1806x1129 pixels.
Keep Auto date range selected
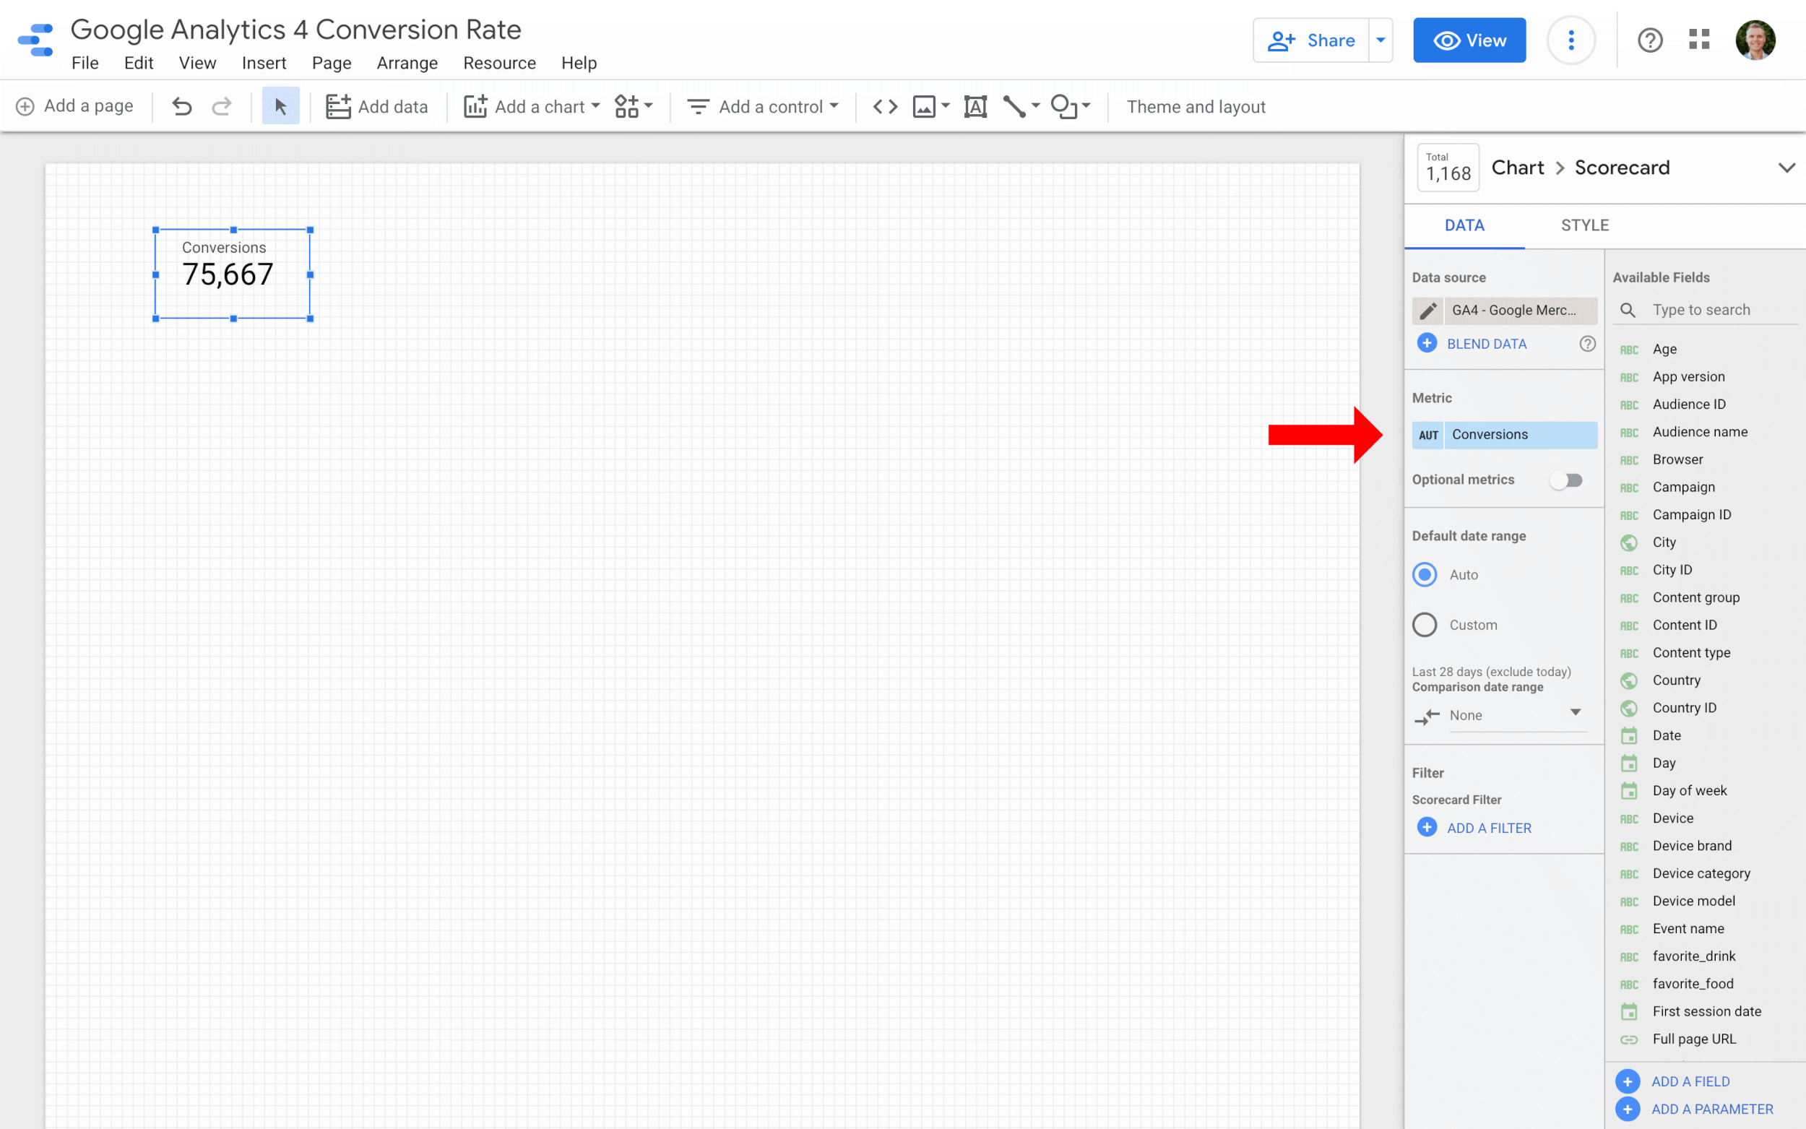point(1425,574)
